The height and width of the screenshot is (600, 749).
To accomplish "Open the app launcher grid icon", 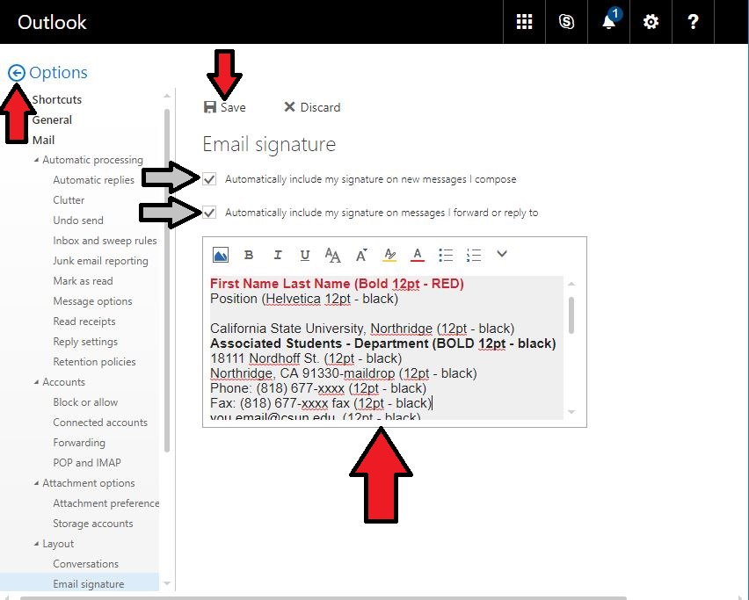I will tap(524, 22).
